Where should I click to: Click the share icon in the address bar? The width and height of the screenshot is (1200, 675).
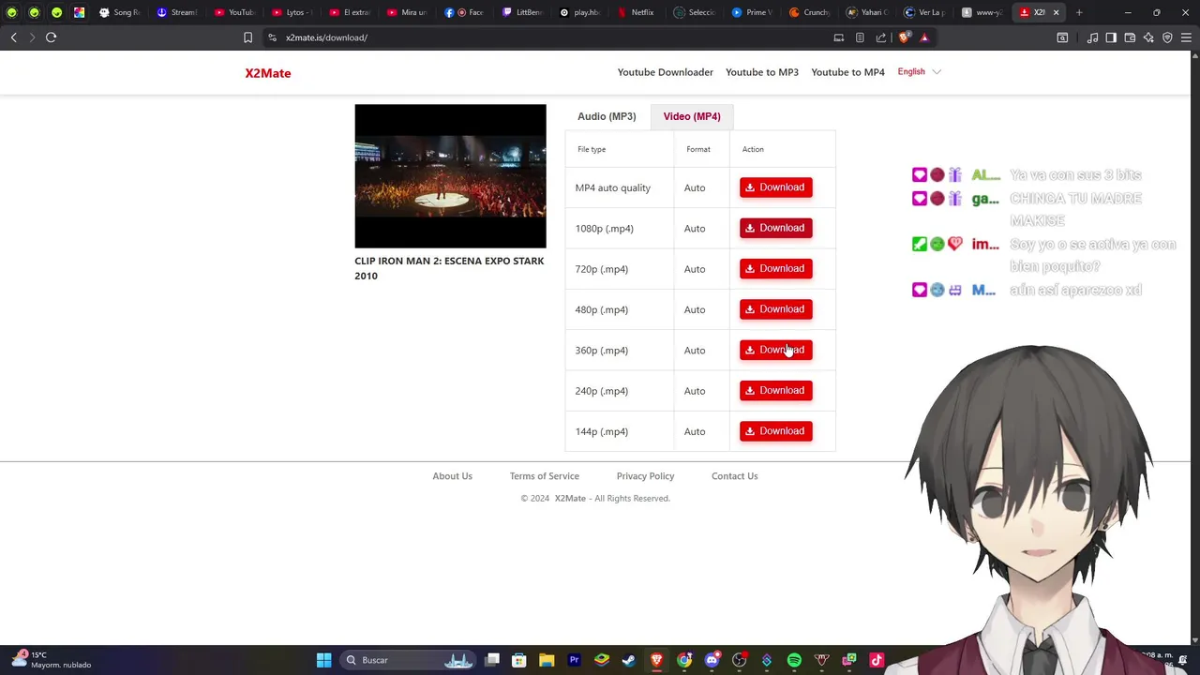pos(881,37)
